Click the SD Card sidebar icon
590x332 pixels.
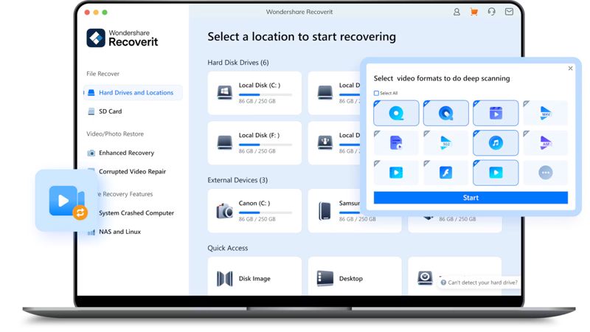pos(91,111)
